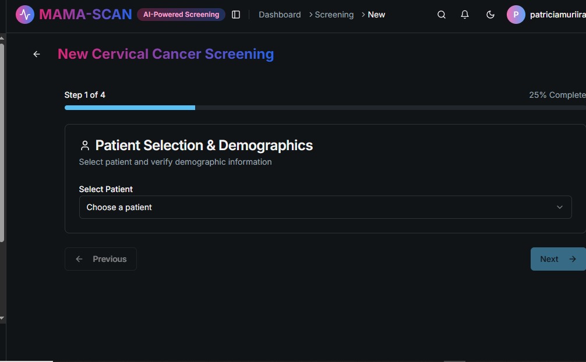Click the left vertical scrollbar up arrow
Viewport: 586px width, 362px height.
[2, 38]
